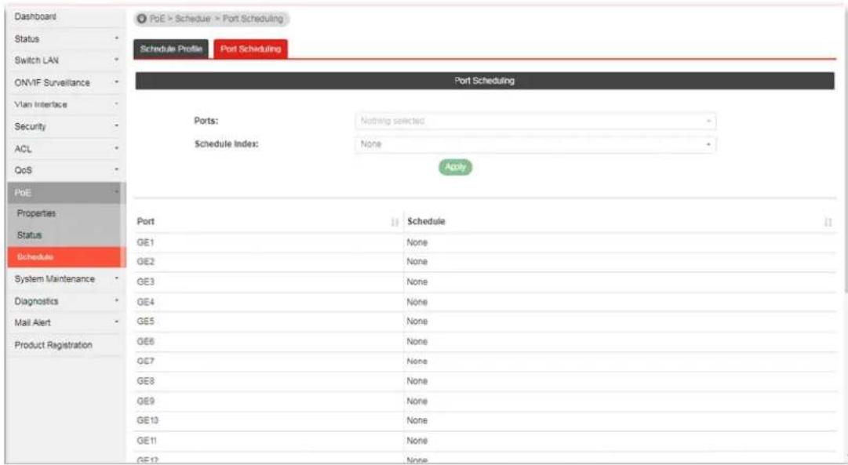Open PoE Properties submenu item
The width and height of the screenshot is (848, 465).
[x=65, y=213]
